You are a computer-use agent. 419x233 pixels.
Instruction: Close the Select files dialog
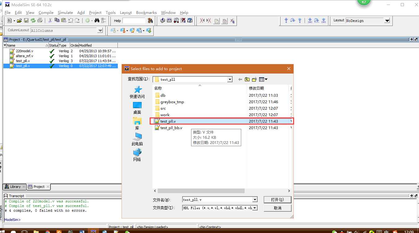click(289, 69)
